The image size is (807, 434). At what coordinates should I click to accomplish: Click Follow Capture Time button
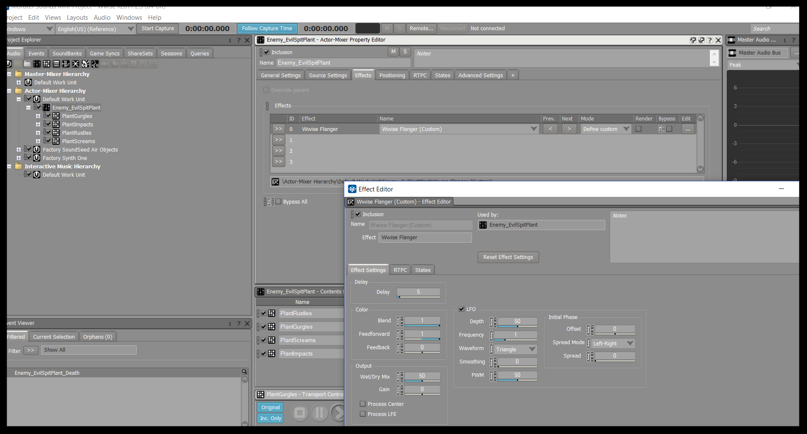pos(267,29)
